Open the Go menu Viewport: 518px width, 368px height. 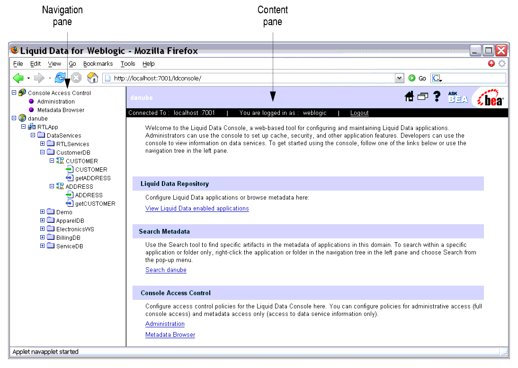point(72,64)
